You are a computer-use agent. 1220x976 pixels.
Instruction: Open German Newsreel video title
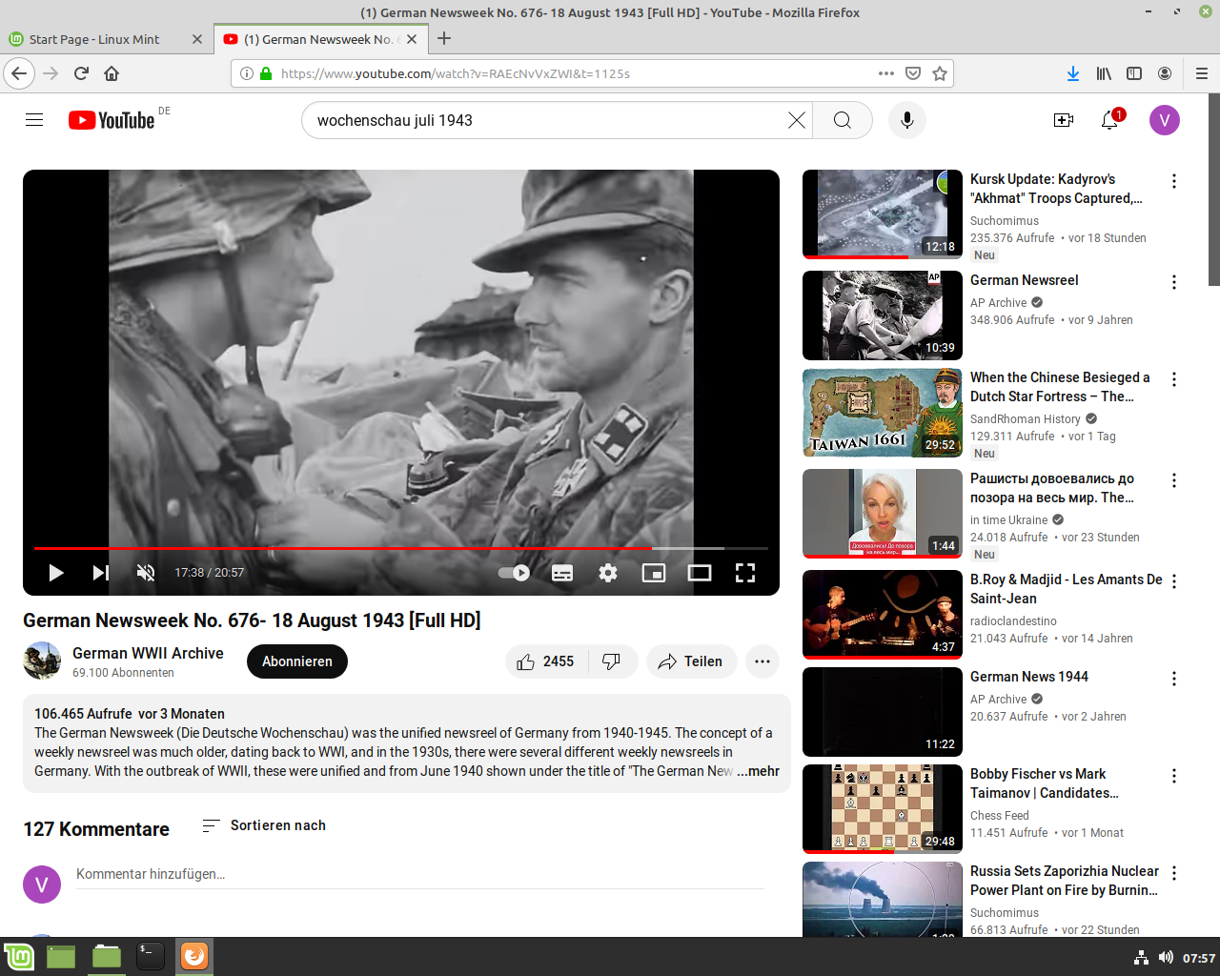[x=1025, y=280]
